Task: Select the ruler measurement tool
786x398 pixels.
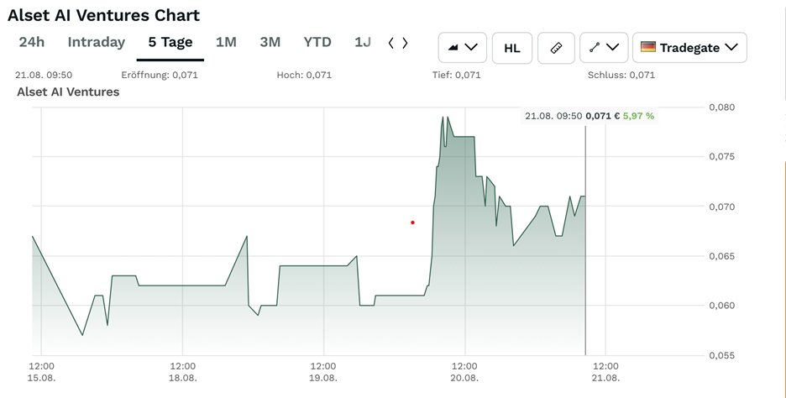Action: click(555, 48)
